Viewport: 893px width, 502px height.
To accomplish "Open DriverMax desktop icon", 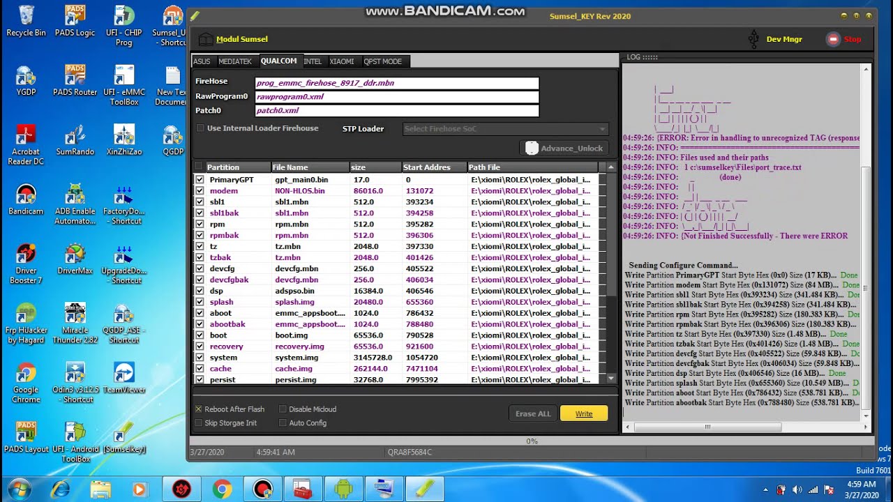I will 75,259.
